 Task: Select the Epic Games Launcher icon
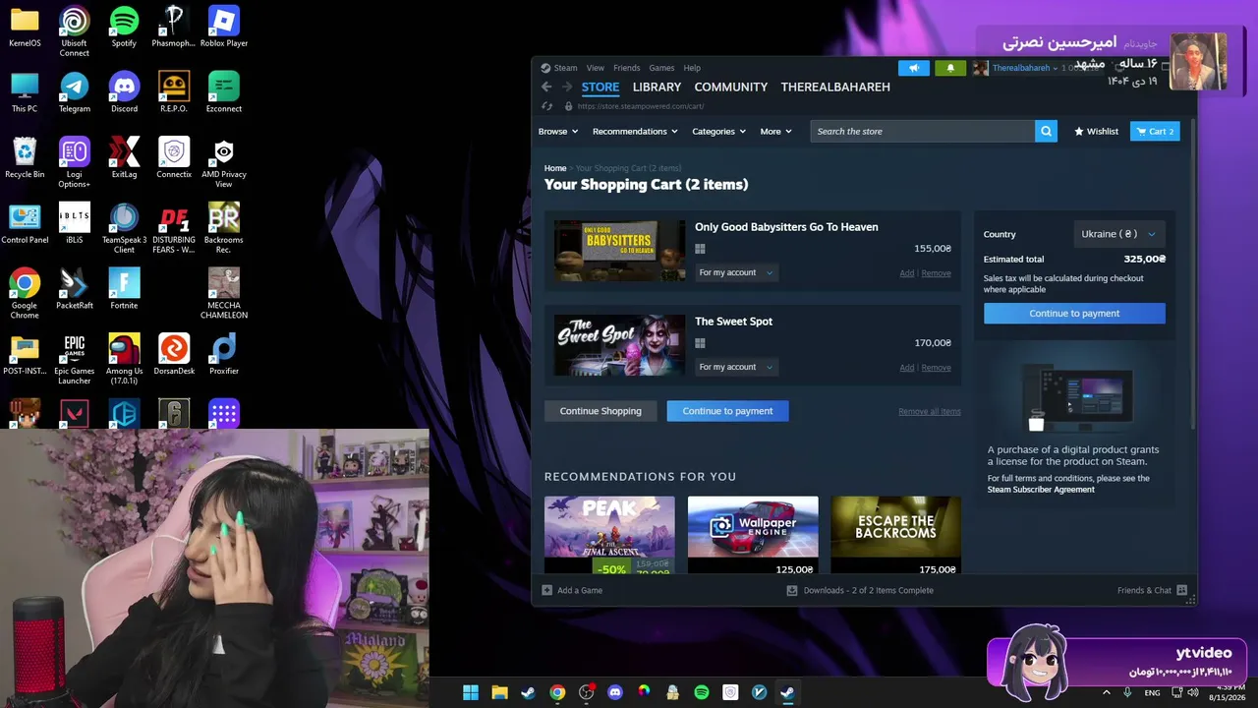click(75, 360)
